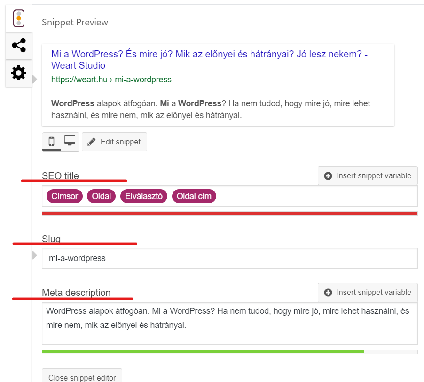Click the SEO title red progress bar
This screenshot has height=382, width=424.
coord(229,214)
